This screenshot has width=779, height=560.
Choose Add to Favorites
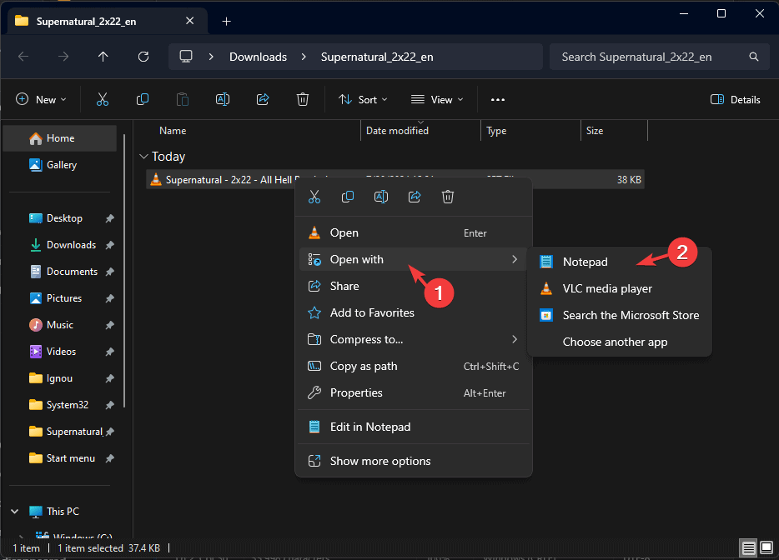tap(414, 312)
